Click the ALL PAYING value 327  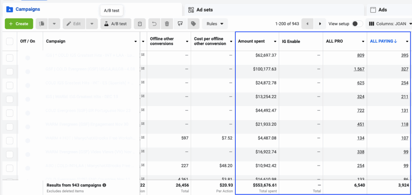(405, 69)
